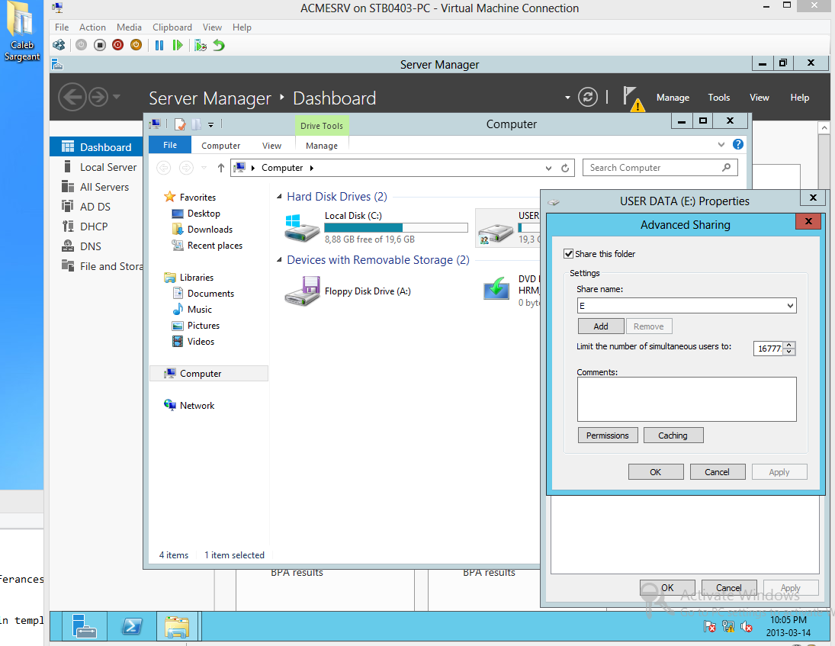Screen dimensions: 835x646
Task: Click the green Reset/Start VM icon
Action: point(178,45)
